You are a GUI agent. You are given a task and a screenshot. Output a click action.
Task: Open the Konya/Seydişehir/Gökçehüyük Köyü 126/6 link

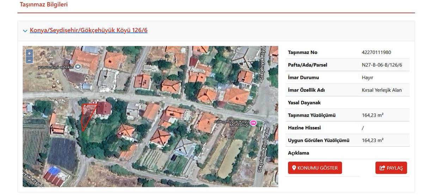pyautogui.click(x=88, y=30)
